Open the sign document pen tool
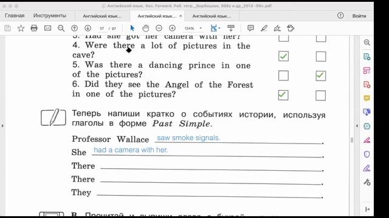 point(277,28)
